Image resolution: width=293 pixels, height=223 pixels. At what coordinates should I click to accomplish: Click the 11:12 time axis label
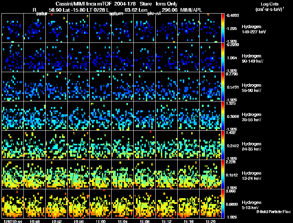167,222
